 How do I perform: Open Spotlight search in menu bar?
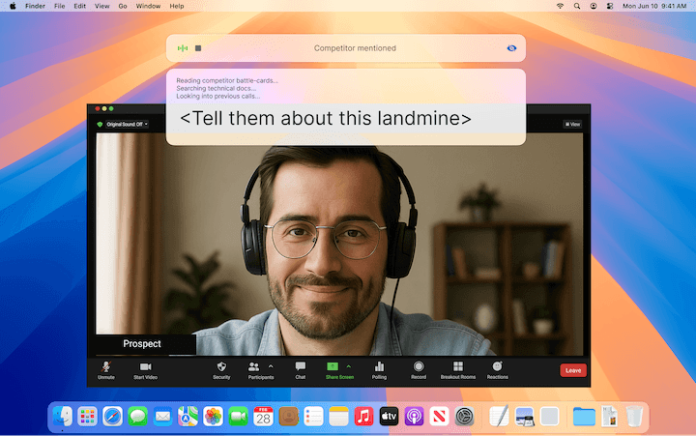[576, 6]
